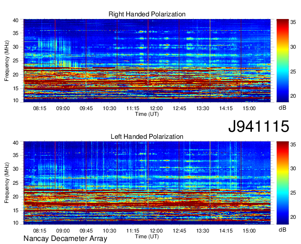Click the bottom plot's color bar
This screenshot has width=301, height=244.
282,183
